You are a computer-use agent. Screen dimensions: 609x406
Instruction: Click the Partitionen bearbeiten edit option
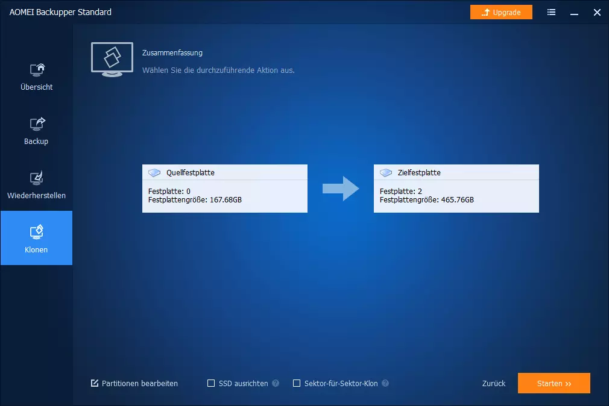coord(134,383)
